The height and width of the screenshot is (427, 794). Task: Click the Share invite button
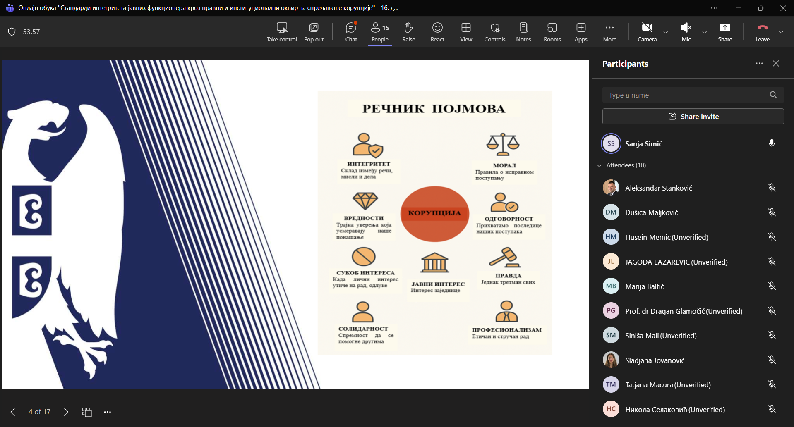click(x=693, y=117)
